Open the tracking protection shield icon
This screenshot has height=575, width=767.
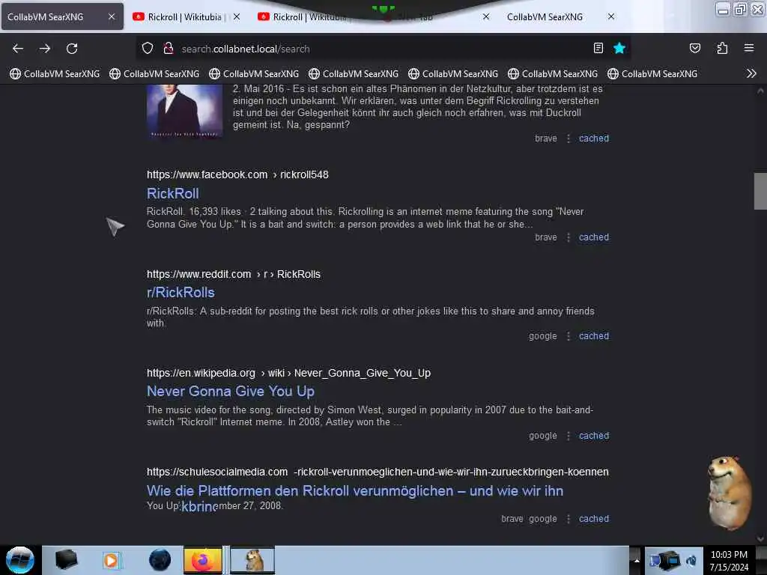coord(148,49)
